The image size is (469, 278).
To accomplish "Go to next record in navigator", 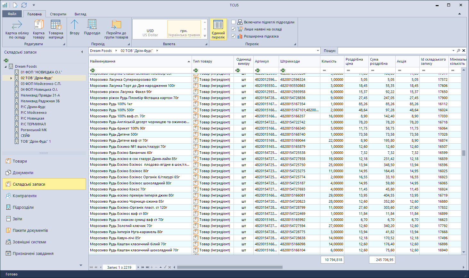I will [x=138, y=267].
